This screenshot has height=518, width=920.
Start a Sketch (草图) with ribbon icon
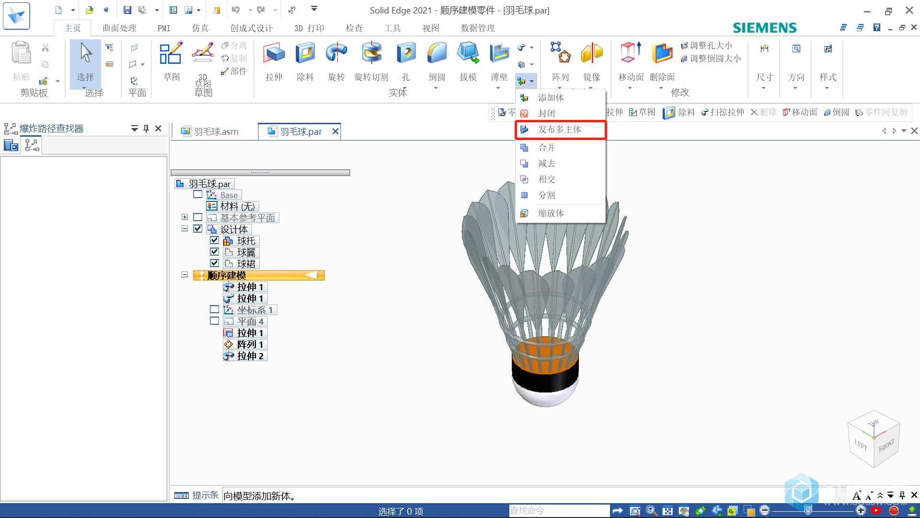click(171, 53)
